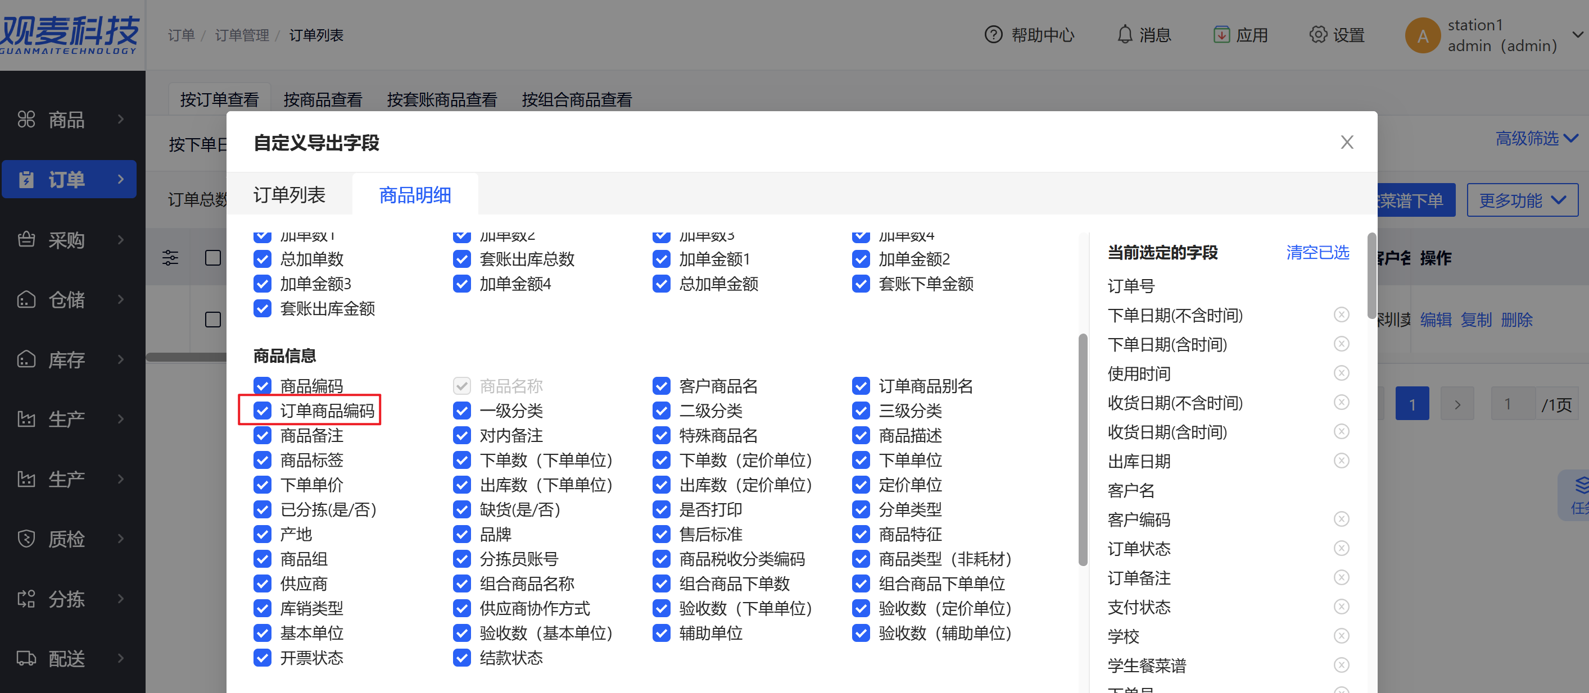Expand the 仓储 sidebar menu arrow

(x=121, y=299)
